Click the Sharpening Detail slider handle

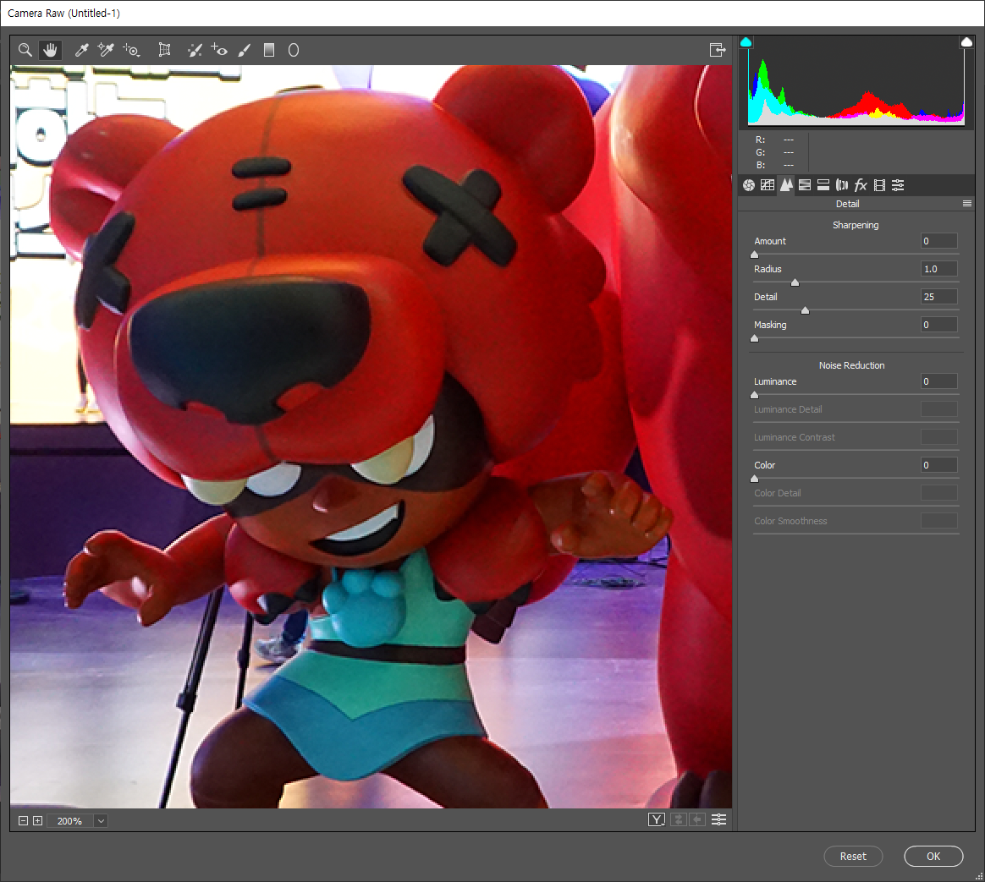806,310
